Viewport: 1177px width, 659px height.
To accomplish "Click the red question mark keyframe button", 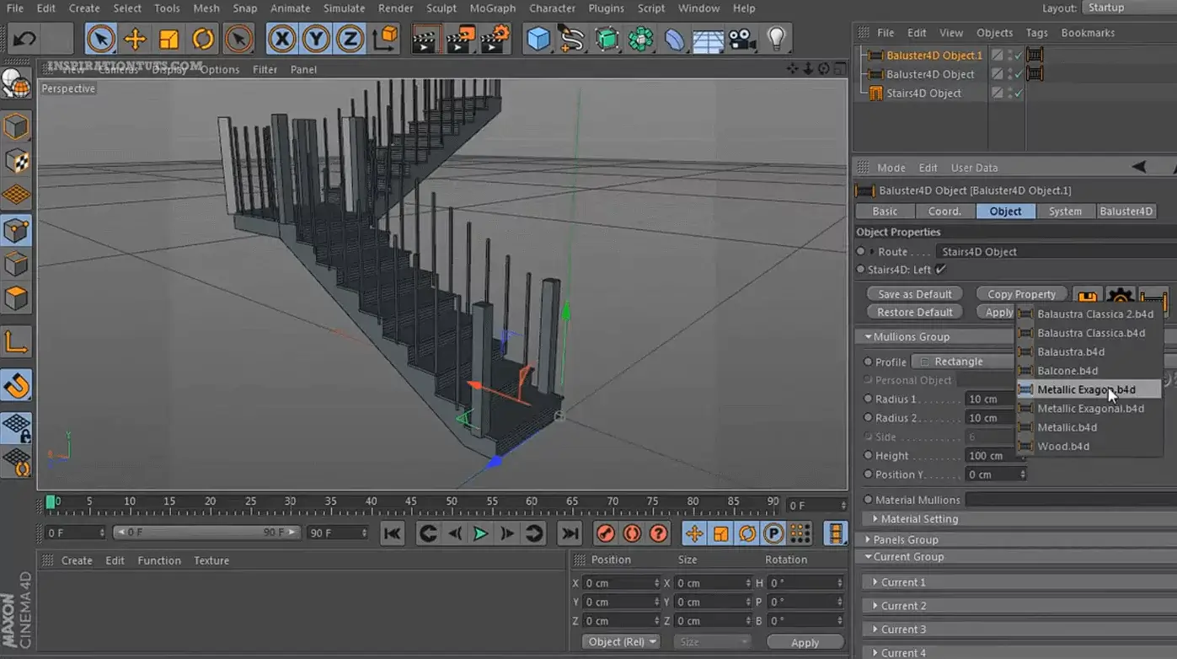I will pyautogui.click(x=659, y=533).
